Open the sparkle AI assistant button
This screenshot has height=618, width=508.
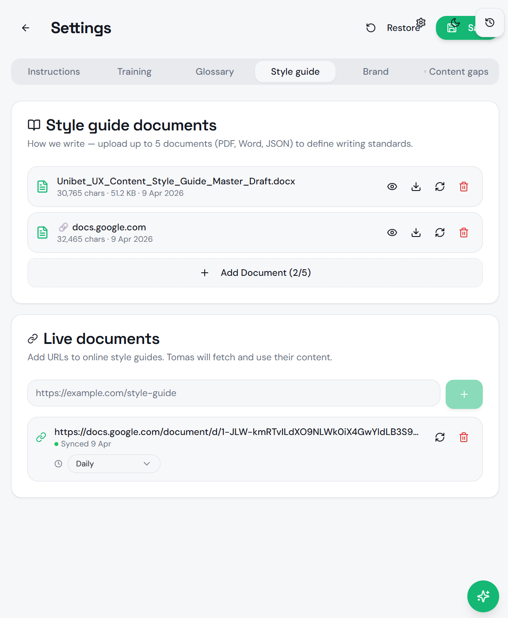(483, 596)
